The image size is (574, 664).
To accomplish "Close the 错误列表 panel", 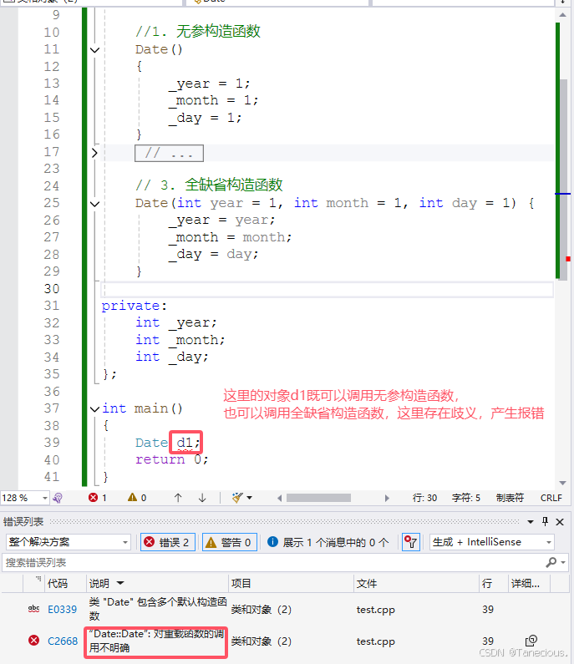I will (560, 522).
